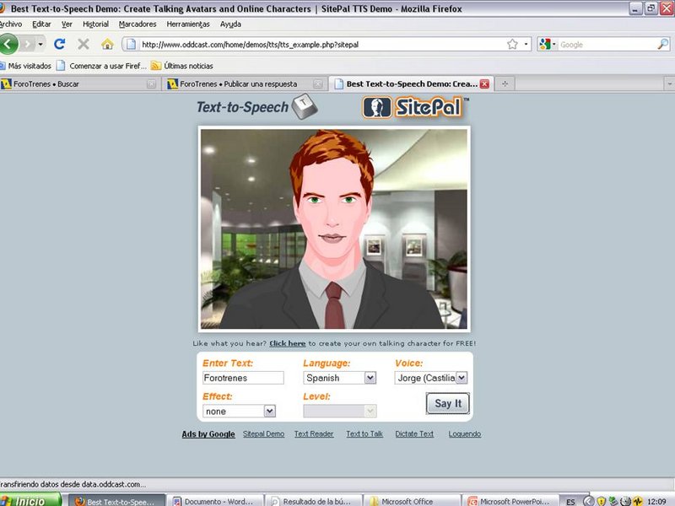Open the Ayuda menu
Image resolution: width=675 pixels, height=506 pixels.
pyautogui.click(x=230, y=24)
